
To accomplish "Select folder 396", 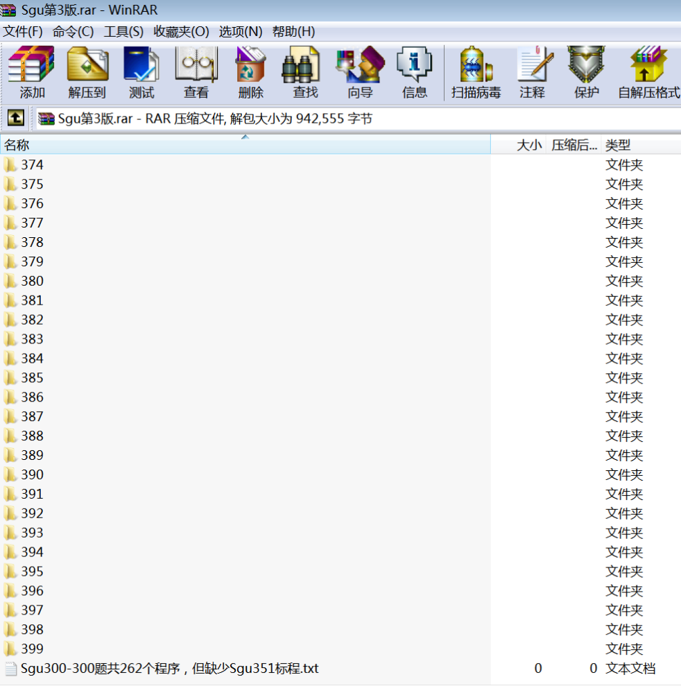I will click(x=32, y=590).
